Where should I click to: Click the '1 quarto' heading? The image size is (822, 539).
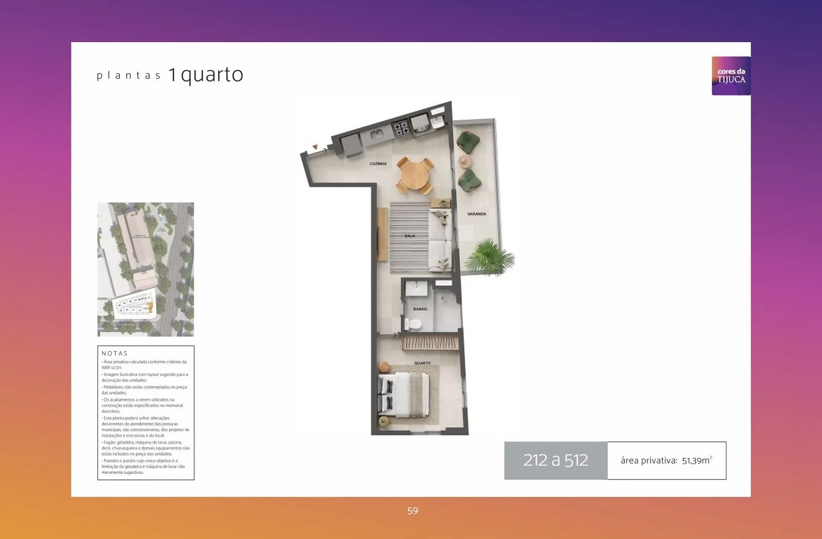[206, 75]
